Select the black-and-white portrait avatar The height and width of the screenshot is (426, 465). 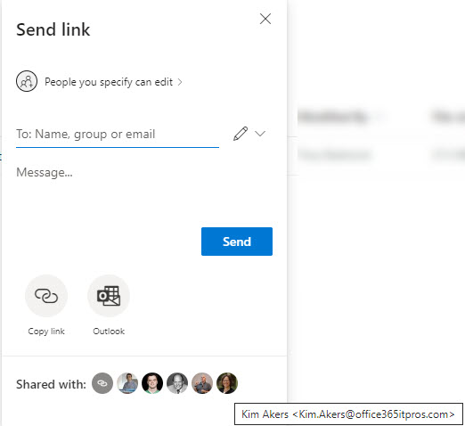pos(177,383)
